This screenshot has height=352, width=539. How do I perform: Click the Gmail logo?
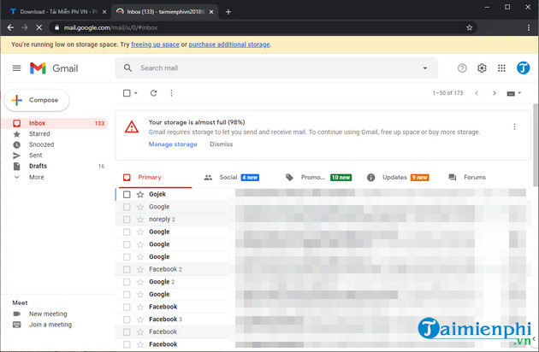coord(54,68)
